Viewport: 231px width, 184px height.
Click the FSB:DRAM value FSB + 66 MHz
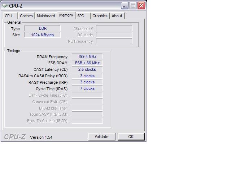(87, 63)
